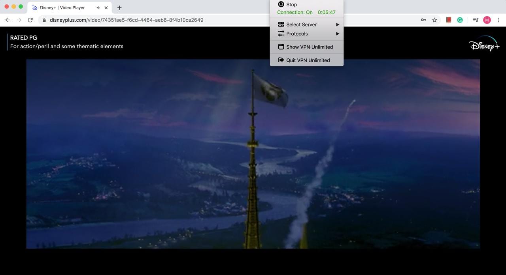Select the Disney+ Video Player tab
Screen dimensions: 506x275
70,7
